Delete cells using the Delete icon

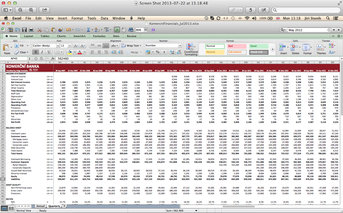point(295,49)
